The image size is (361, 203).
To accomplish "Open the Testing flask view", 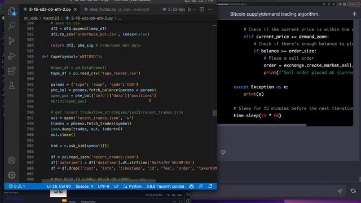I will tap(11, 86).
